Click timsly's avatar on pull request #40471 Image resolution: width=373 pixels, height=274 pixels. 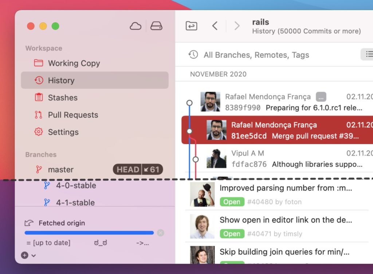coord(203,226)
